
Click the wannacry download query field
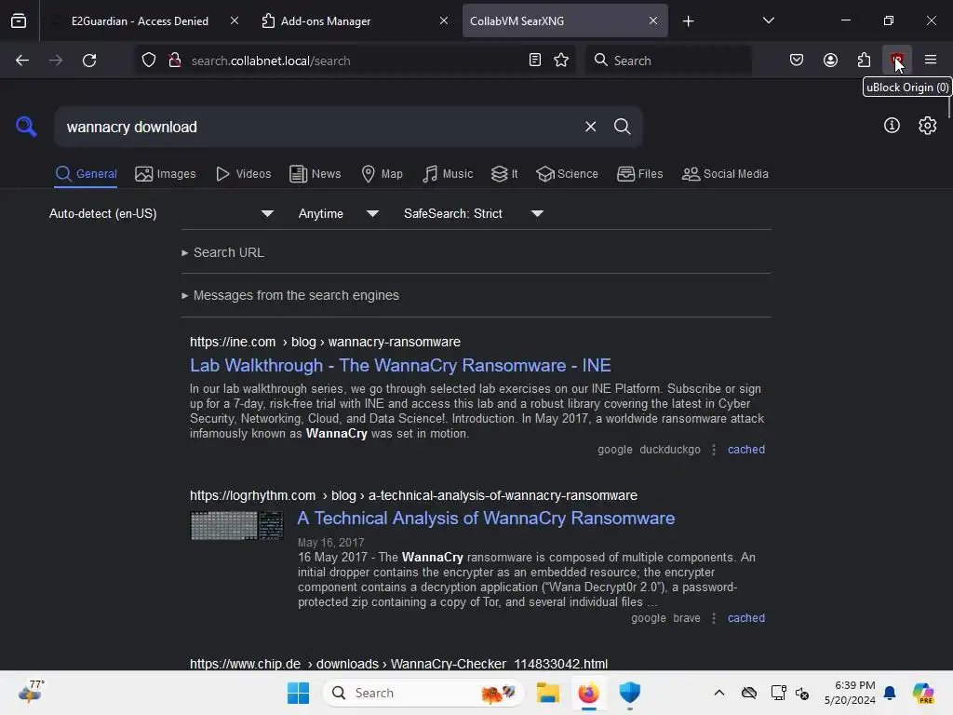pos(319,127)
